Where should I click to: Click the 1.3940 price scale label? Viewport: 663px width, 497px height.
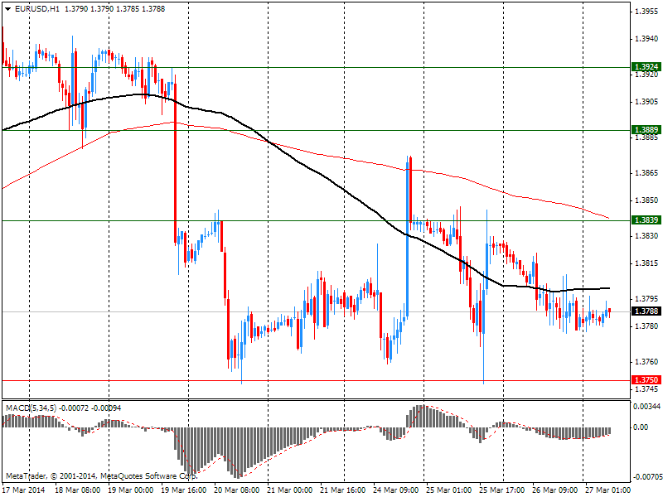(646, 39)
